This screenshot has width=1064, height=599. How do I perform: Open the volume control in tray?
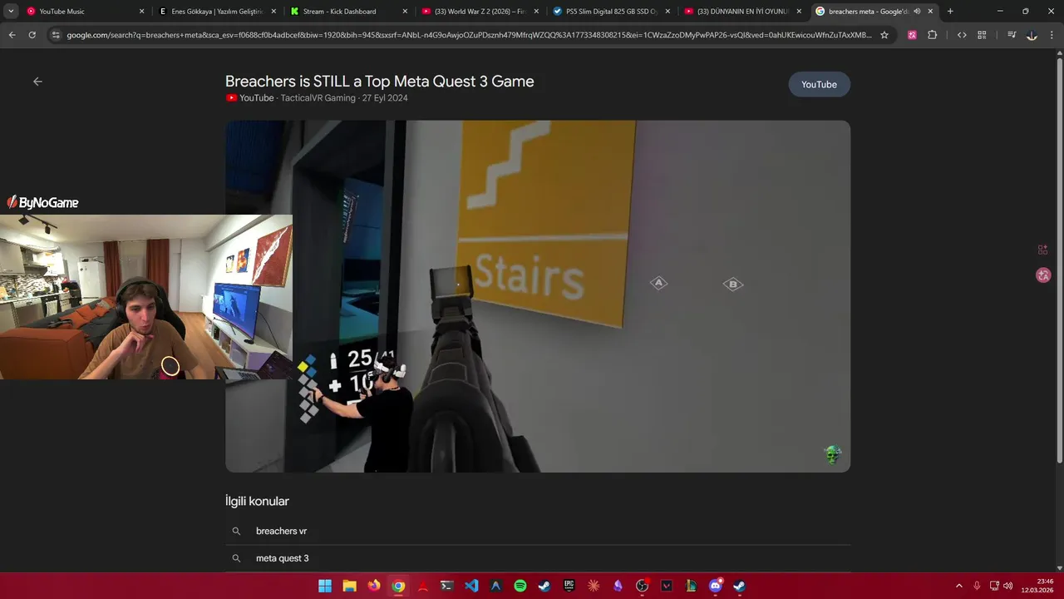coord(1008,586)
